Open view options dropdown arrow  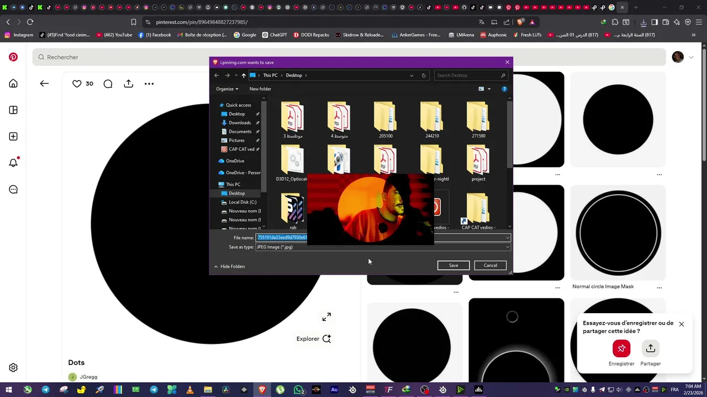[x=489, y=89]
